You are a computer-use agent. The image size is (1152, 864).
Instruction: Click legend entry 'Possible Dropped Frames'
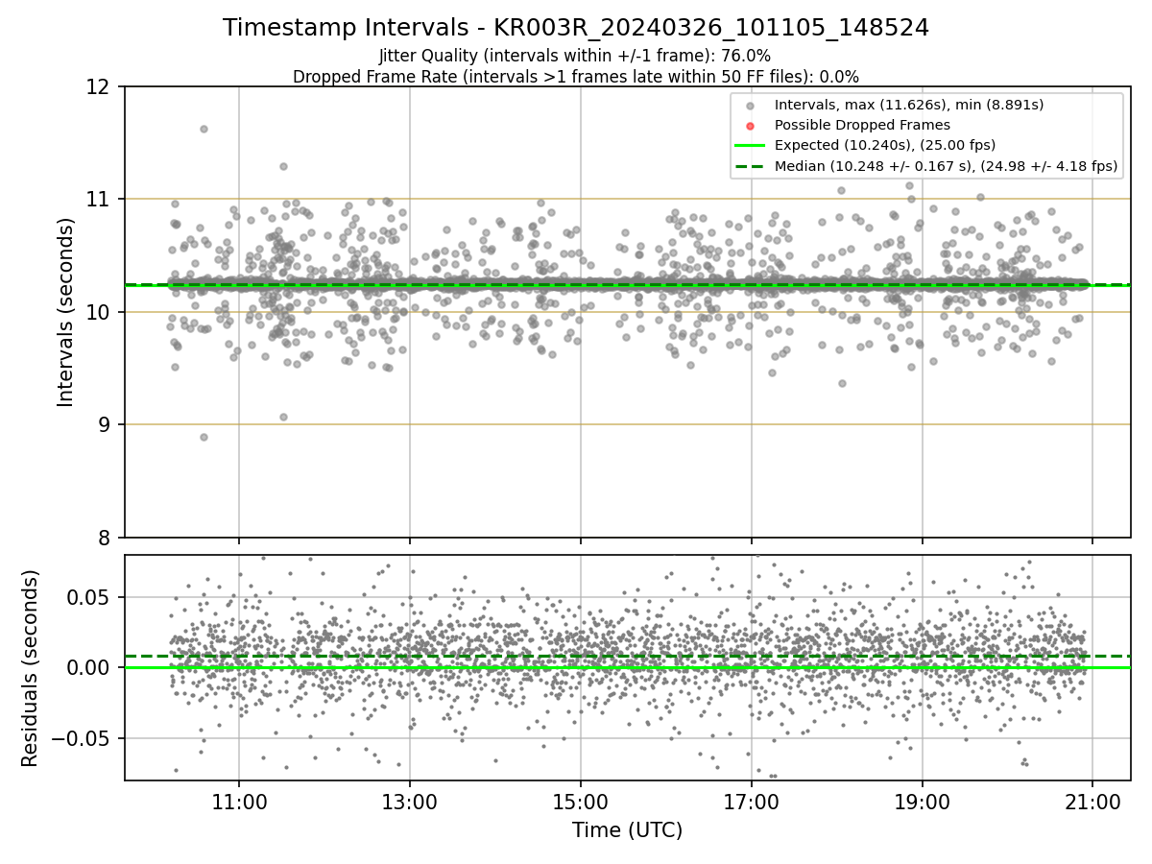pyautogui.click(x=862, y=125)
